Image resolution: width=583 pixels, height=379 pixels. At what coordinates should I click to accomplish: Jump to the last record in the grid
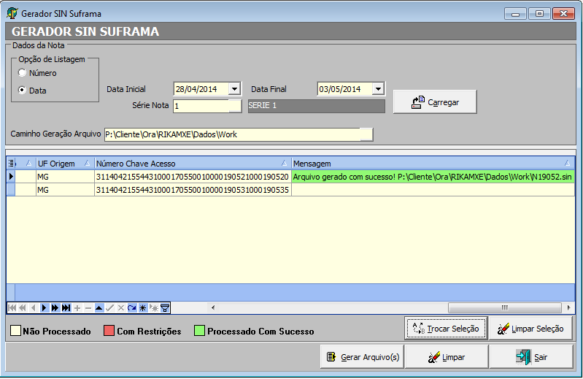(66, 307)
